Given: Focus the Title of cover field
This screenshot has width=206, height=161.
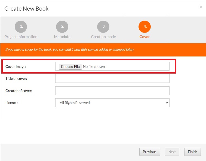Looking at the screenshot, I should tap(112, 78).
